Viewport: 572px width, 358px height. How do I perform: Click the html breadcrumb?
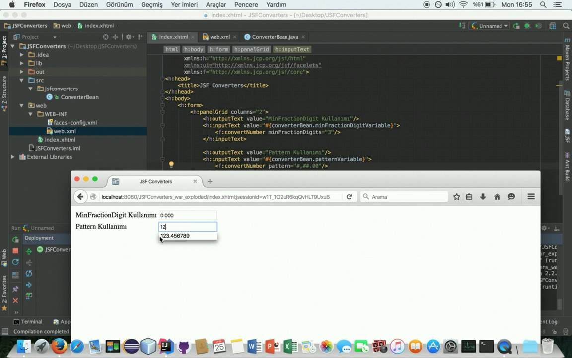(x=171, y=49)
